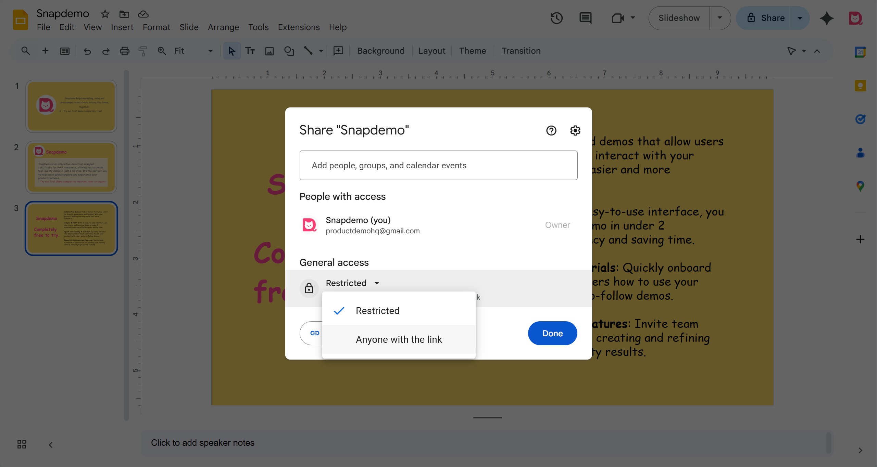Expand the Share button dropdown arrow
The height and width of the screenshot is (467, 877).
coord(800,18)
